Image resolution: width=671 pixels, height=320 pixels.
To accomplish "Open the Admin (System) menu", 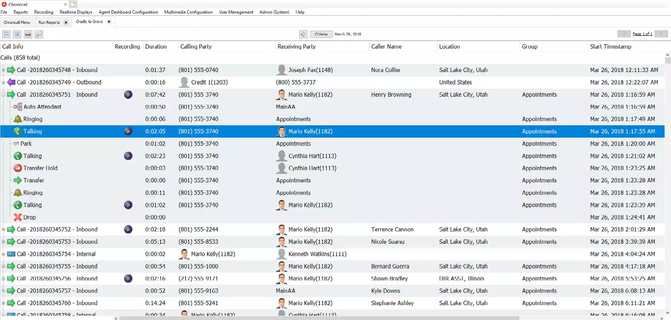I will tap(274, 12).
